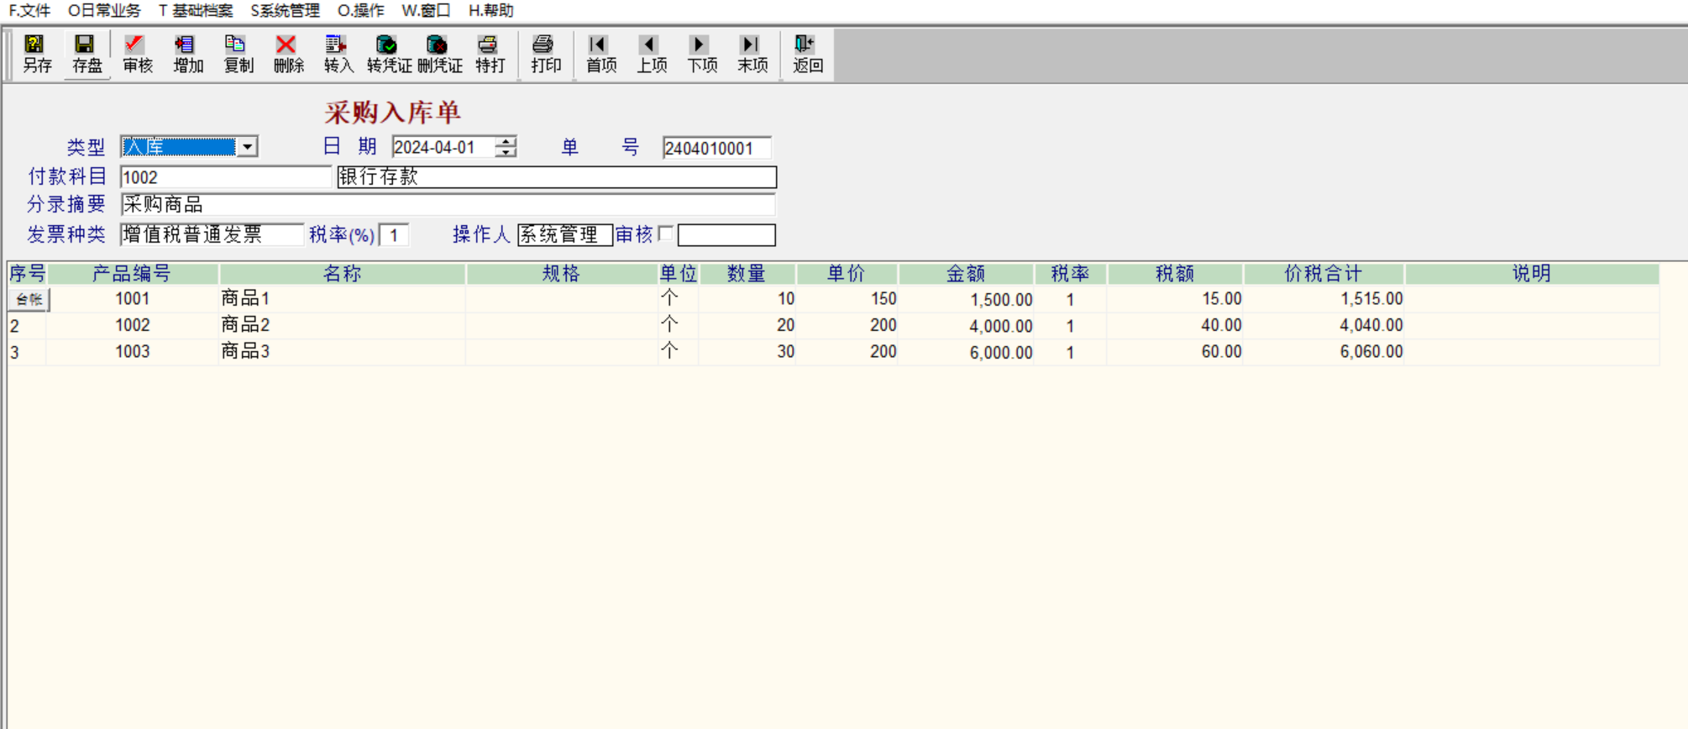Select the 商品2 row name cell

(x=342, y=325)
